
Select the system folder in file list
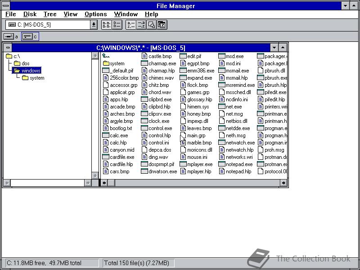coord(114,63)
